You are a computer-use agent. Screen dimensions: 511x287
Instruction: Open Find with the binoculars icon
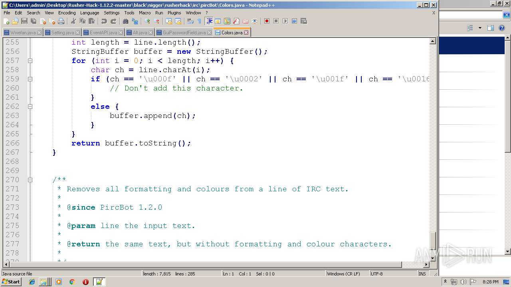coord(126,21)
